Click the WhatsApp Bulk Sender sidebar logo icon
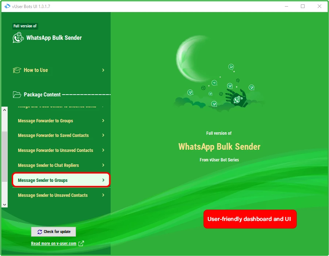329x256 pixels. pos(18,38)
